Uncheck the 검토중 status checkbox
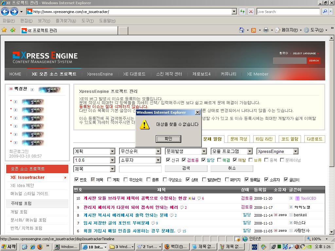335x251 pixels. [184, 160]
